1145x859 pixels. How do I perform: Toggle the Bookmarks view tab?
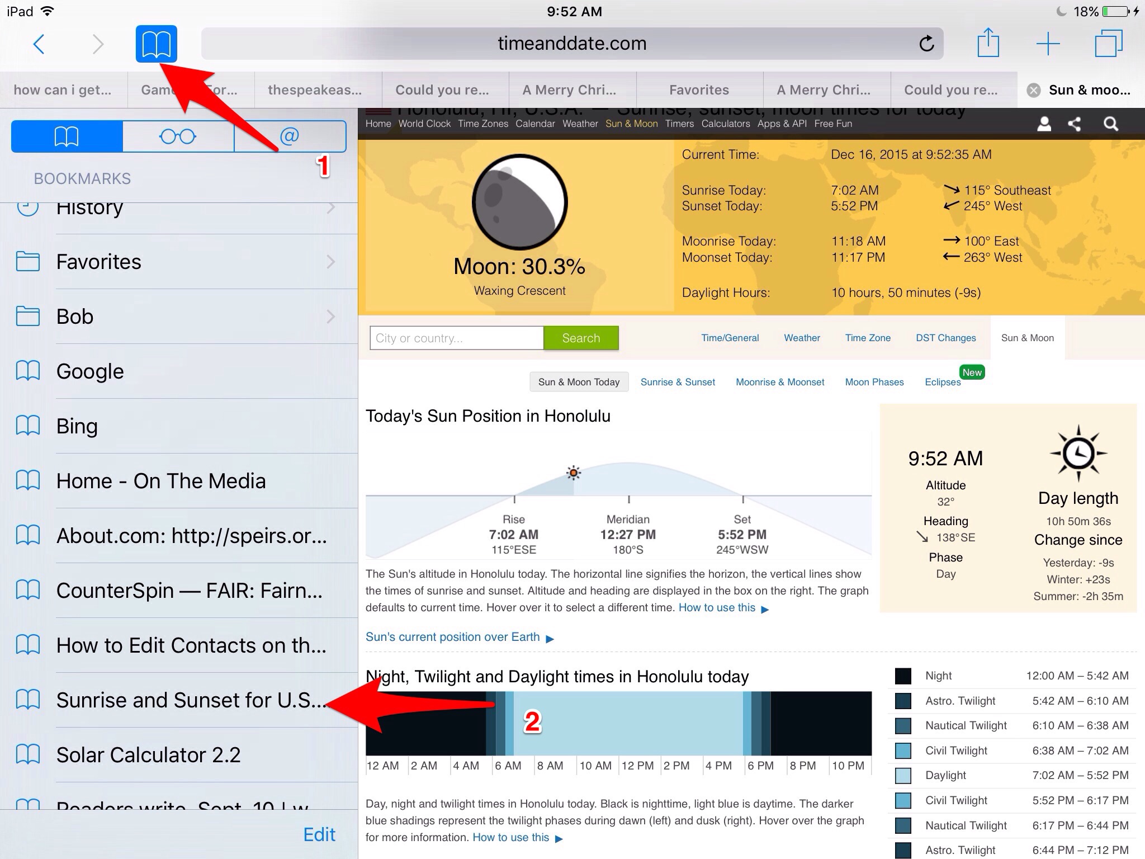68,135
